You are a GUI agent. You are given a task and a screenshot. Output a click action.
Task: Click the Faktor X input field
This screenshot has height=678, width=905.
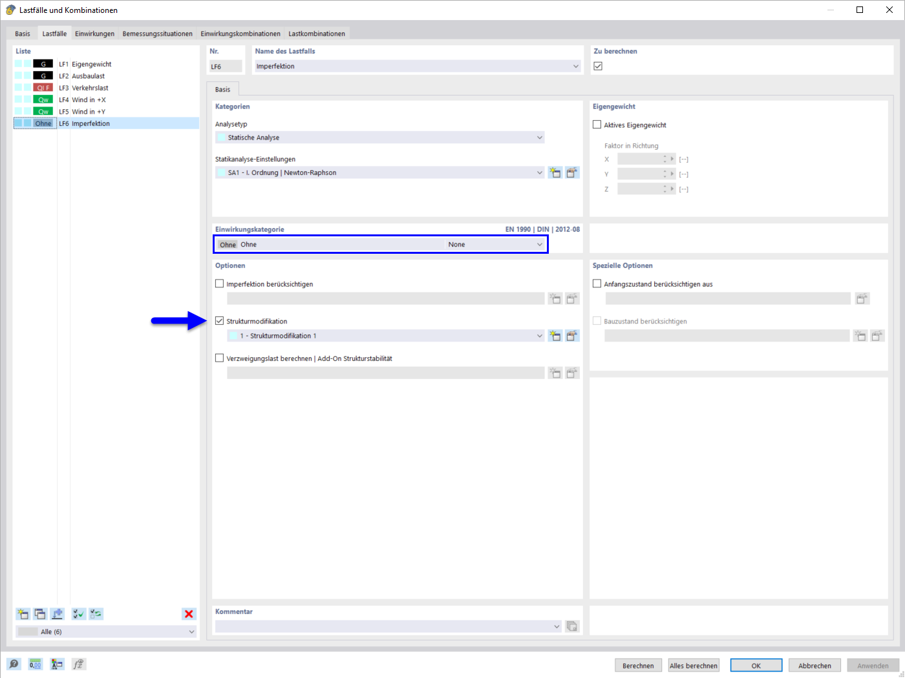[x=639, y=159]
